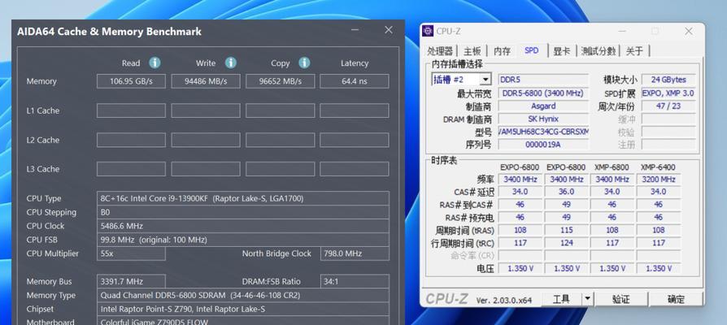Click the Memory Latency value 64.4 ns
This screenshot has height=325, width=727.
tap(355, 81)
